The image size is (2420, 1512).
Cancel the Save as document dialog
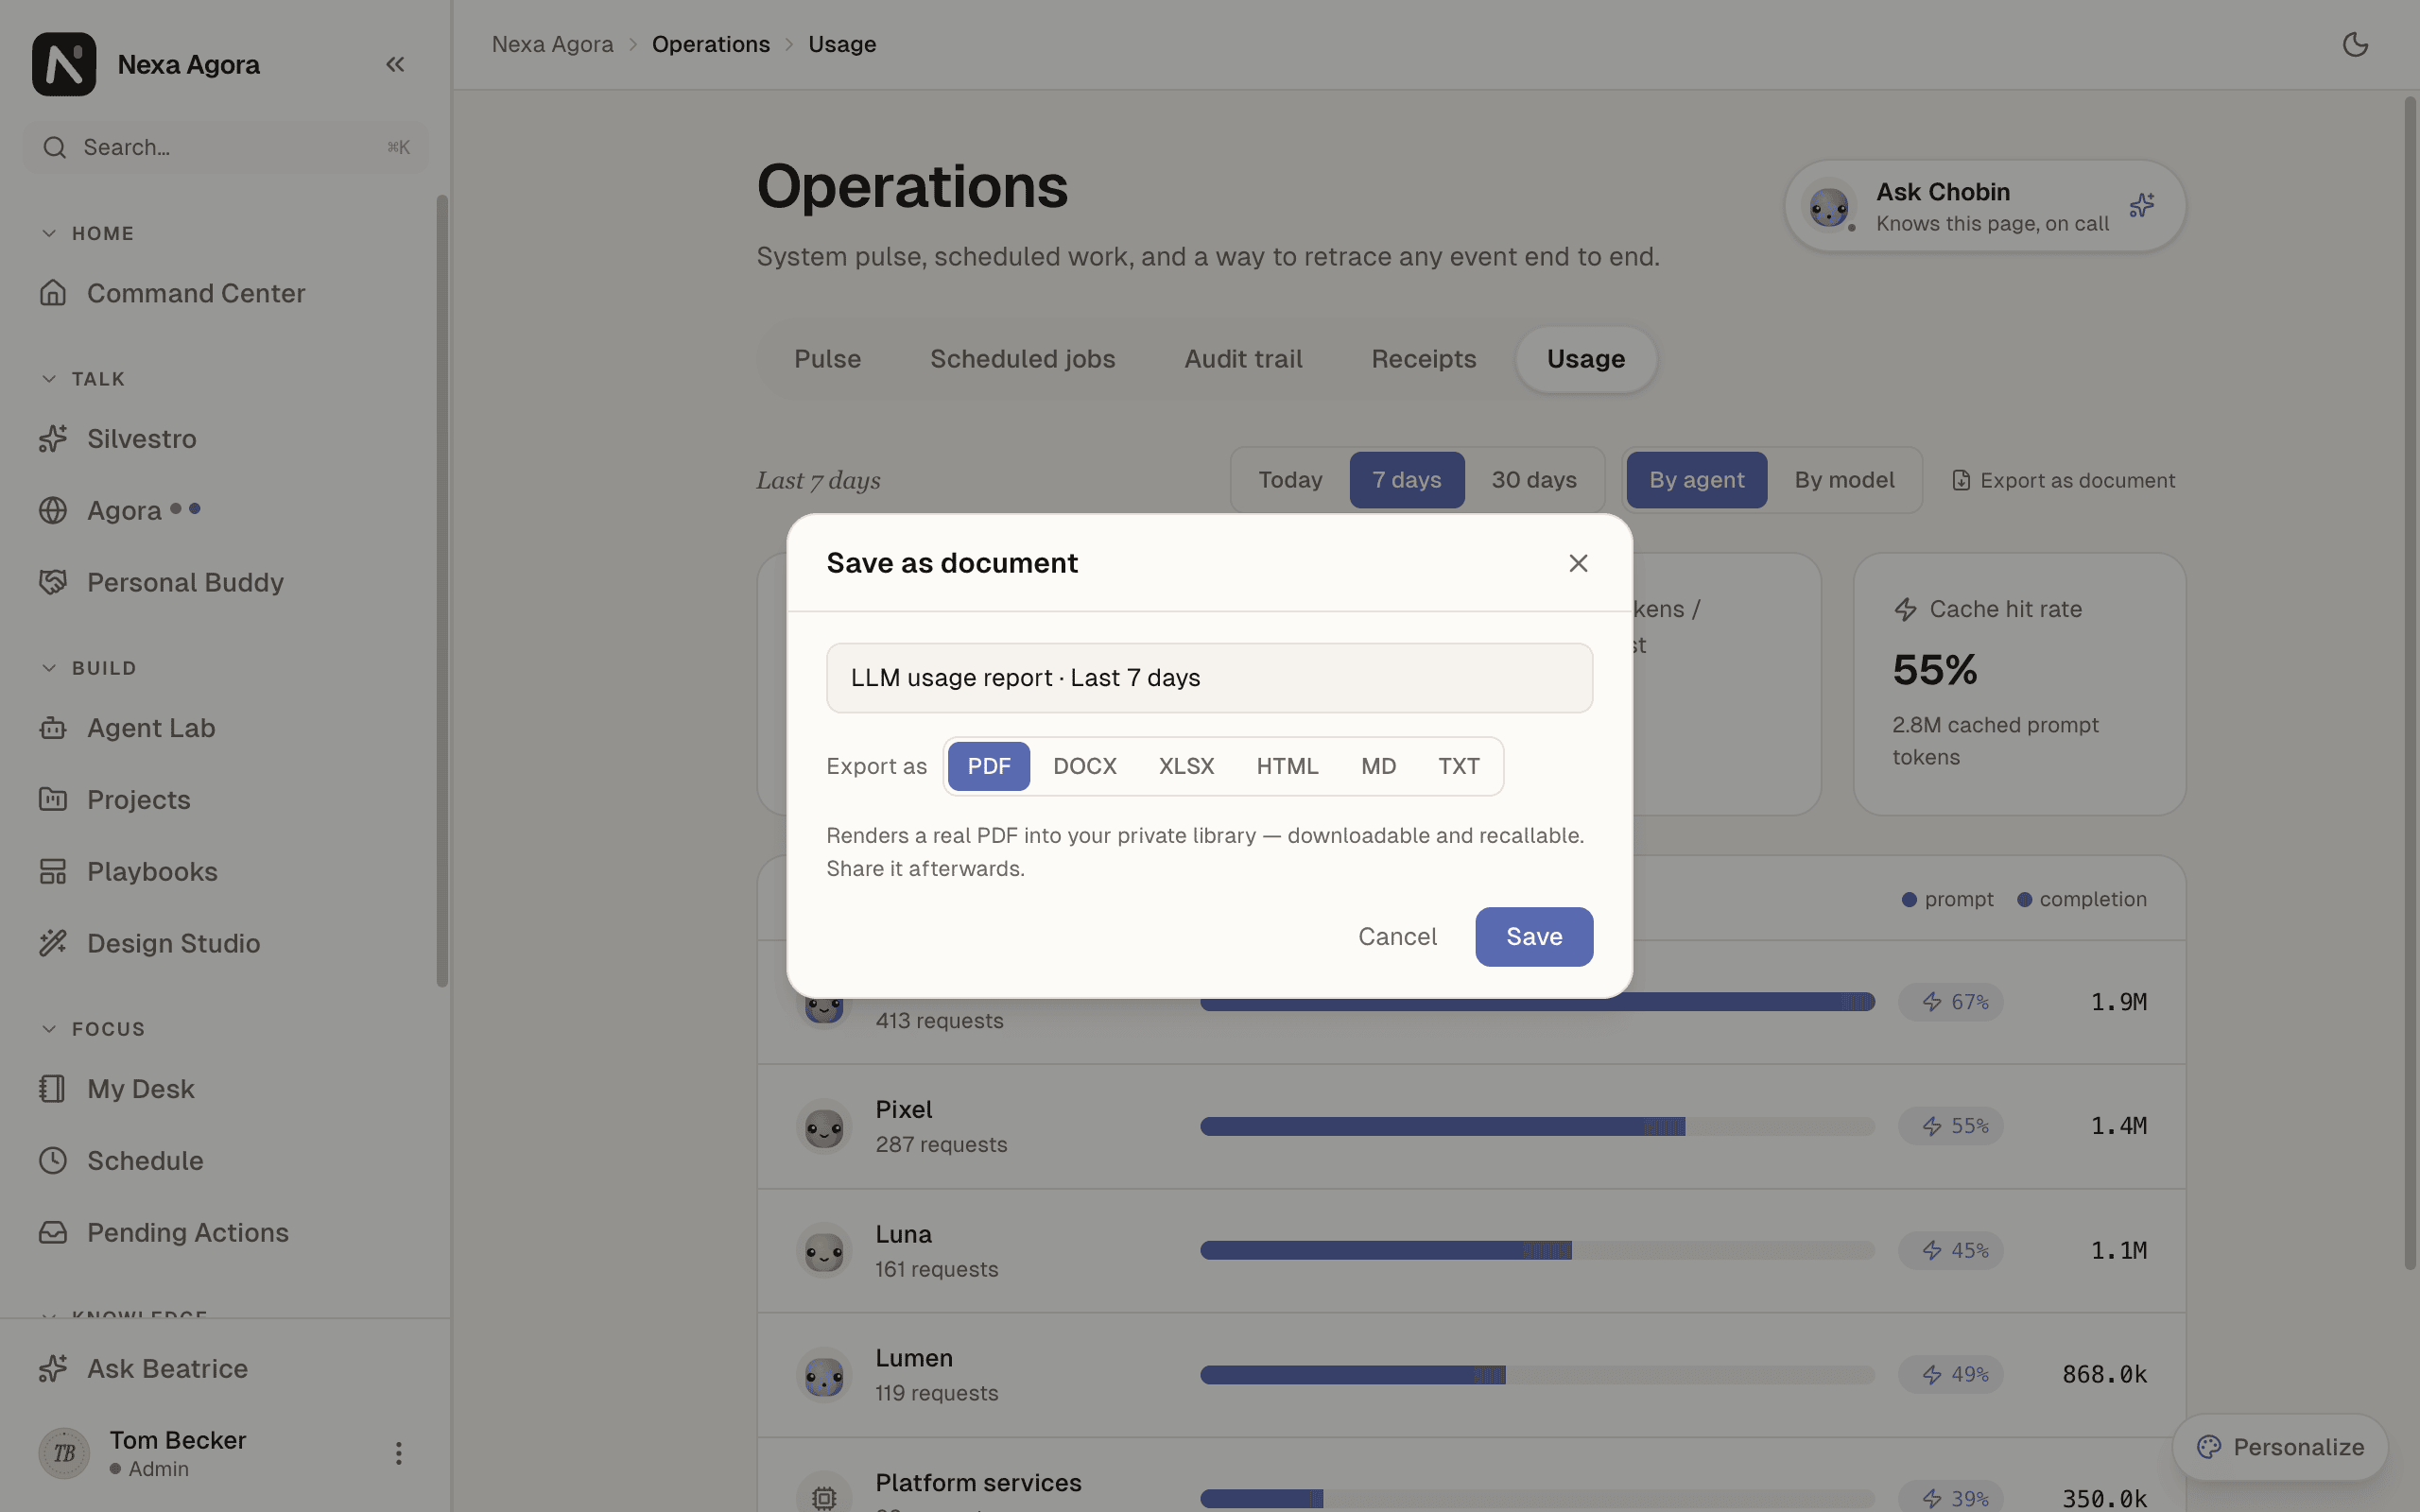[1397, 937]
